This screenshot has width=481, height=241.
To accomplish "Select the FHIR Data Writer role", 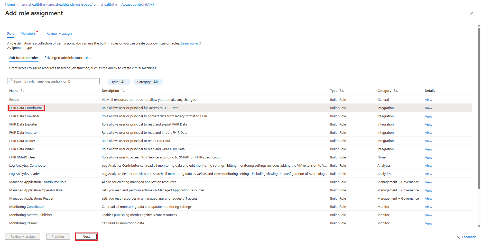I will (239, 149).
